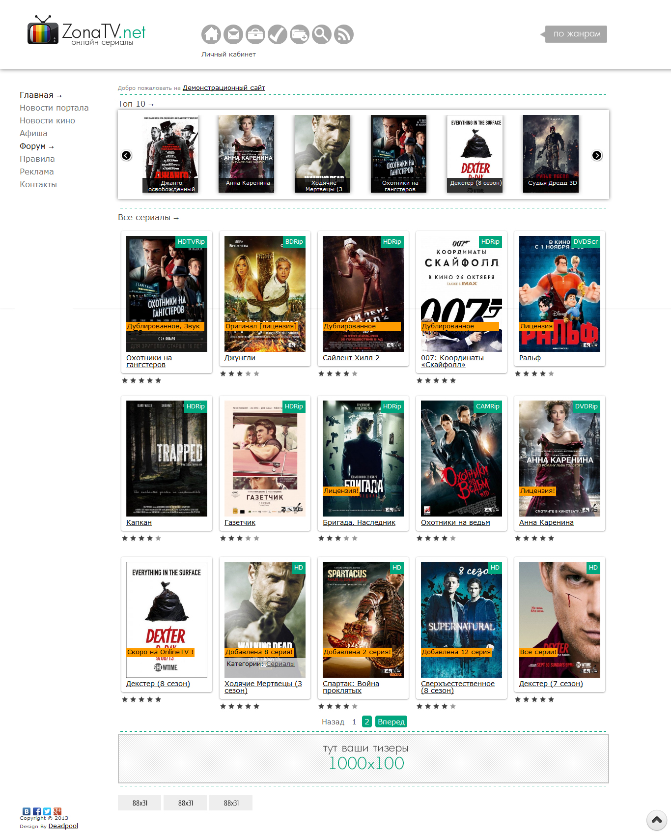This screenshot has width=671, height=835.
Task: Click the Spartacus poster in the grid
Action: tap(363, 620)
